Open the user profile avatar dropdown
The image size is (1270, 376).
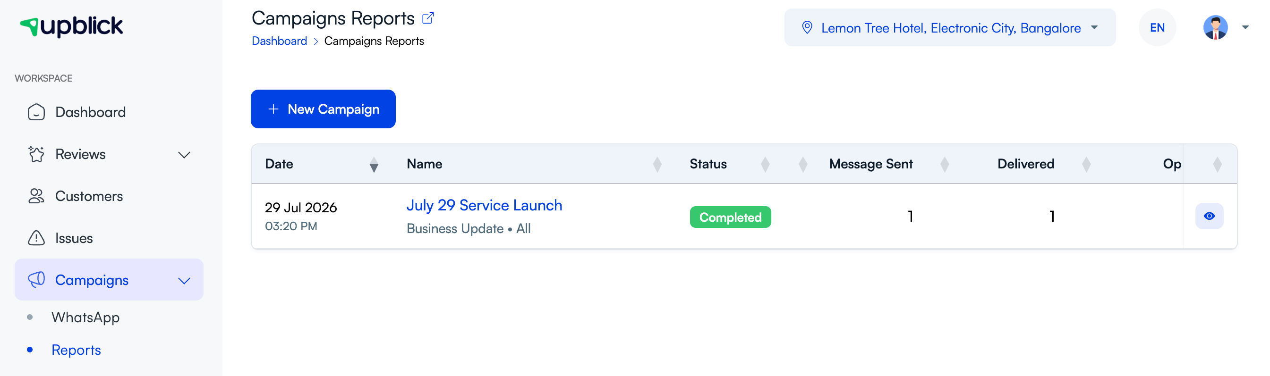pyautogui.click(x=1225, y=27)
